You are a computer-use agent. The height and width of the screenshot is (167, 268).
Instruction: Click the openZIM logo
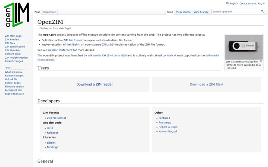point(16,15)
